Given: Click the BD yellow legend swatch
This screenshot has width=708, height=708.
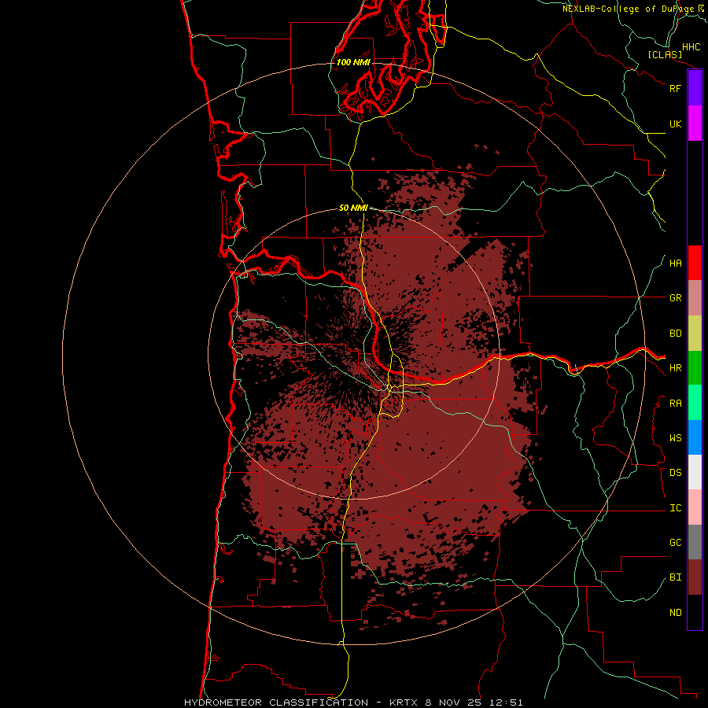Looking at the screenshot, I should pos(695,334).
